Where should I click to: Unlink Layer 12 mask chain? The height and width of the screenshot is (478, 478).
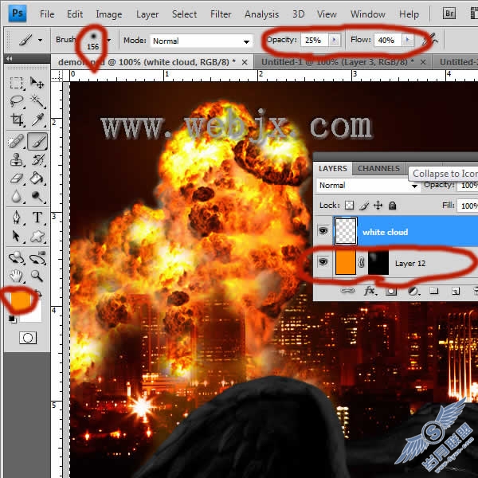point(362,262)
